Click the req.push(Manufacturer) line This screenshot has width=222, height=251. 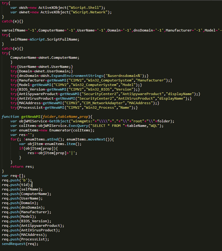tap(27, 212)
